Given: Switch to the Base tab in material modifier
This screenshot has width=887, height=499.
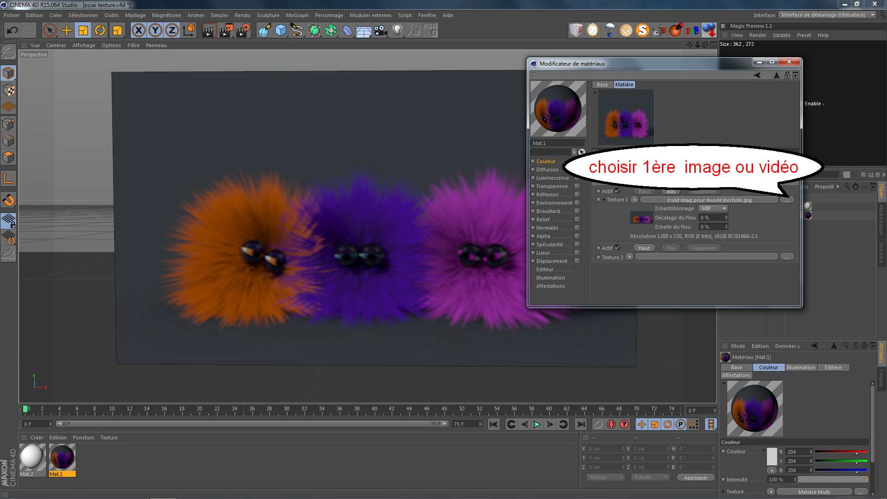Looking at the screenshot, I should click(x=602, y=85).
